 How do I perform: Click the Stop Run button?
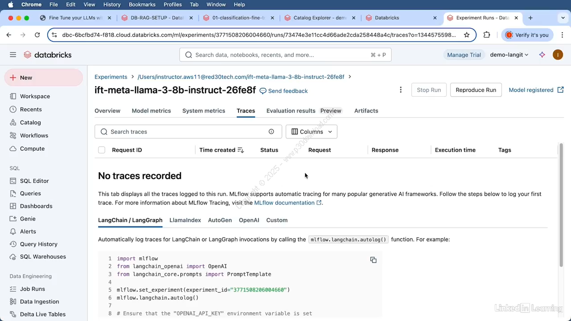[429, 90]
